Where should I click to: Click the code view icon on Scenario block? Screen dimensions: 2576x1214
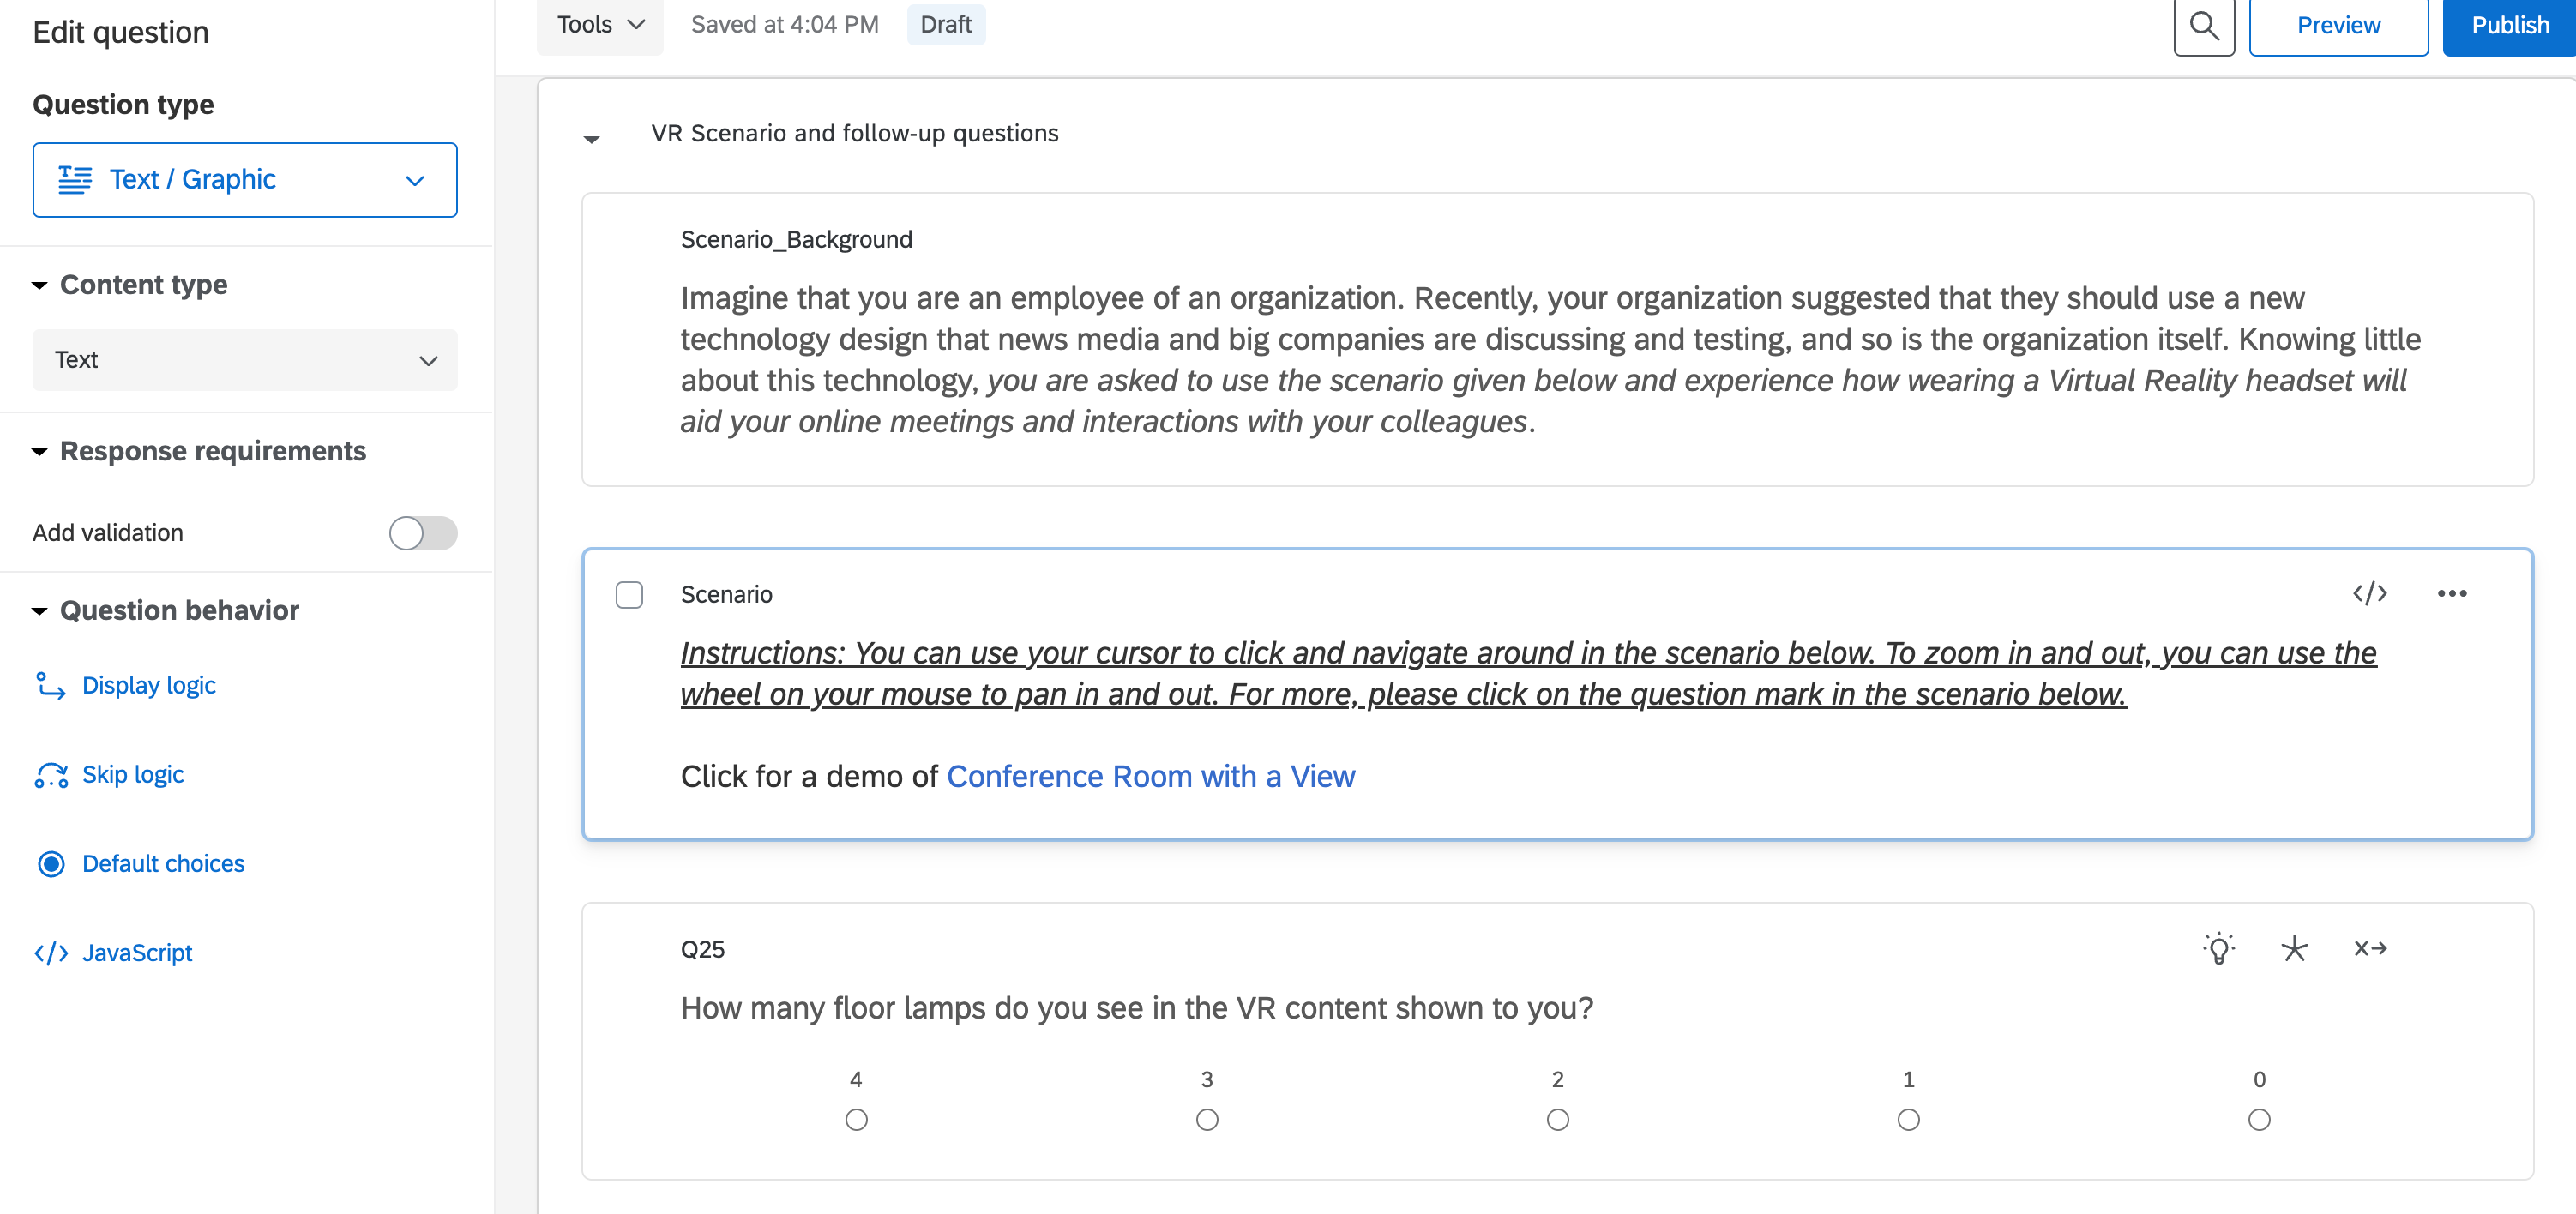(x=2371, y=593)
